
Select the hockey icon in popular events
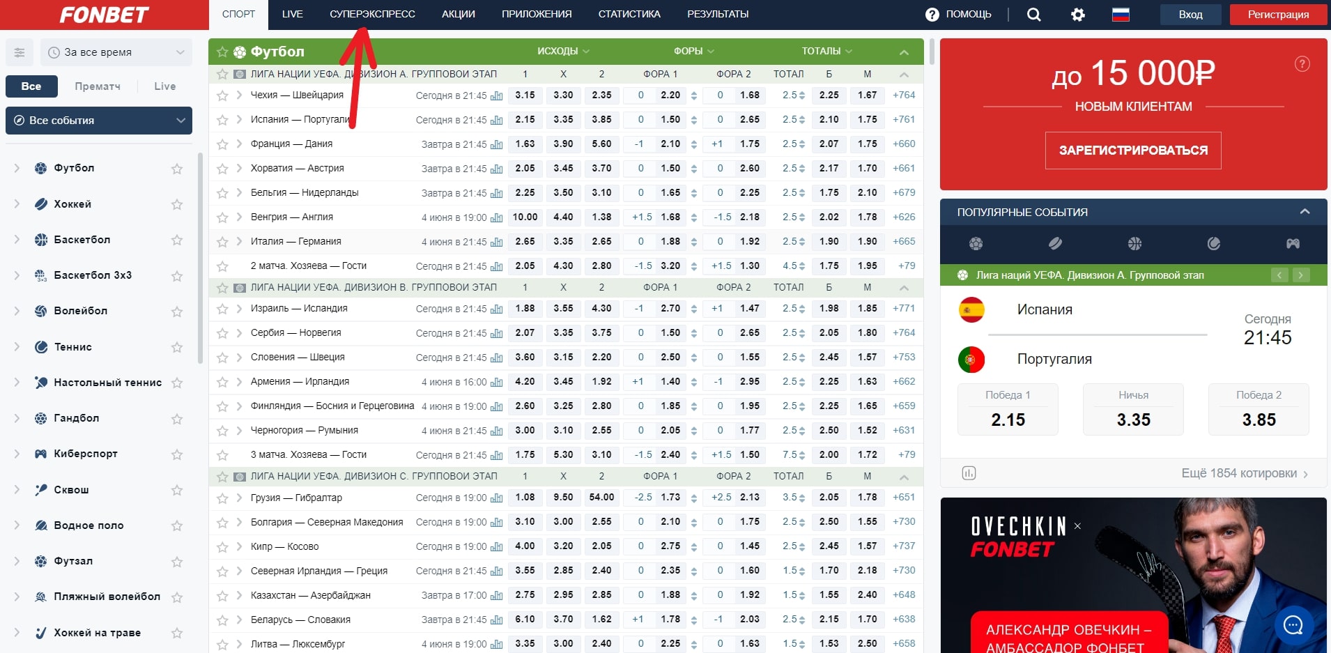(x=1055, y=243)
